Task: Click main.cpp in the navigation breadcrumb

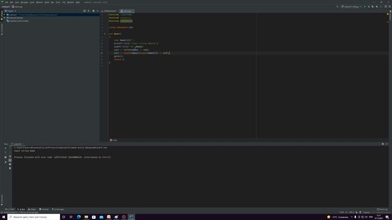Action: (17, 7)
